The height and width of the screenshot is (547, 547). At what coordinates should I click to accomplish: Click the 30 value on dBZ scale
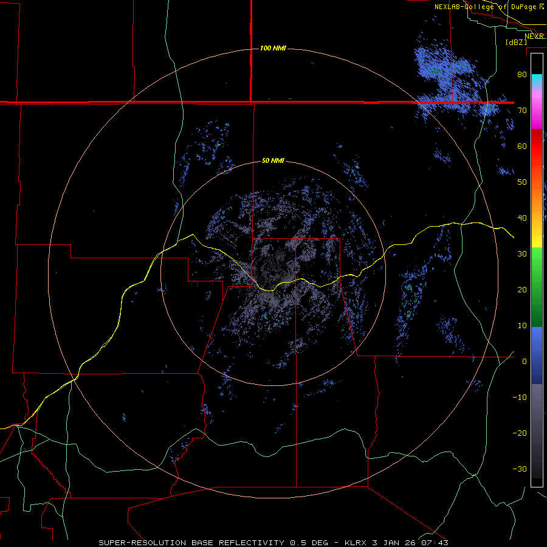pyautogui.click(x=522, y=254)
